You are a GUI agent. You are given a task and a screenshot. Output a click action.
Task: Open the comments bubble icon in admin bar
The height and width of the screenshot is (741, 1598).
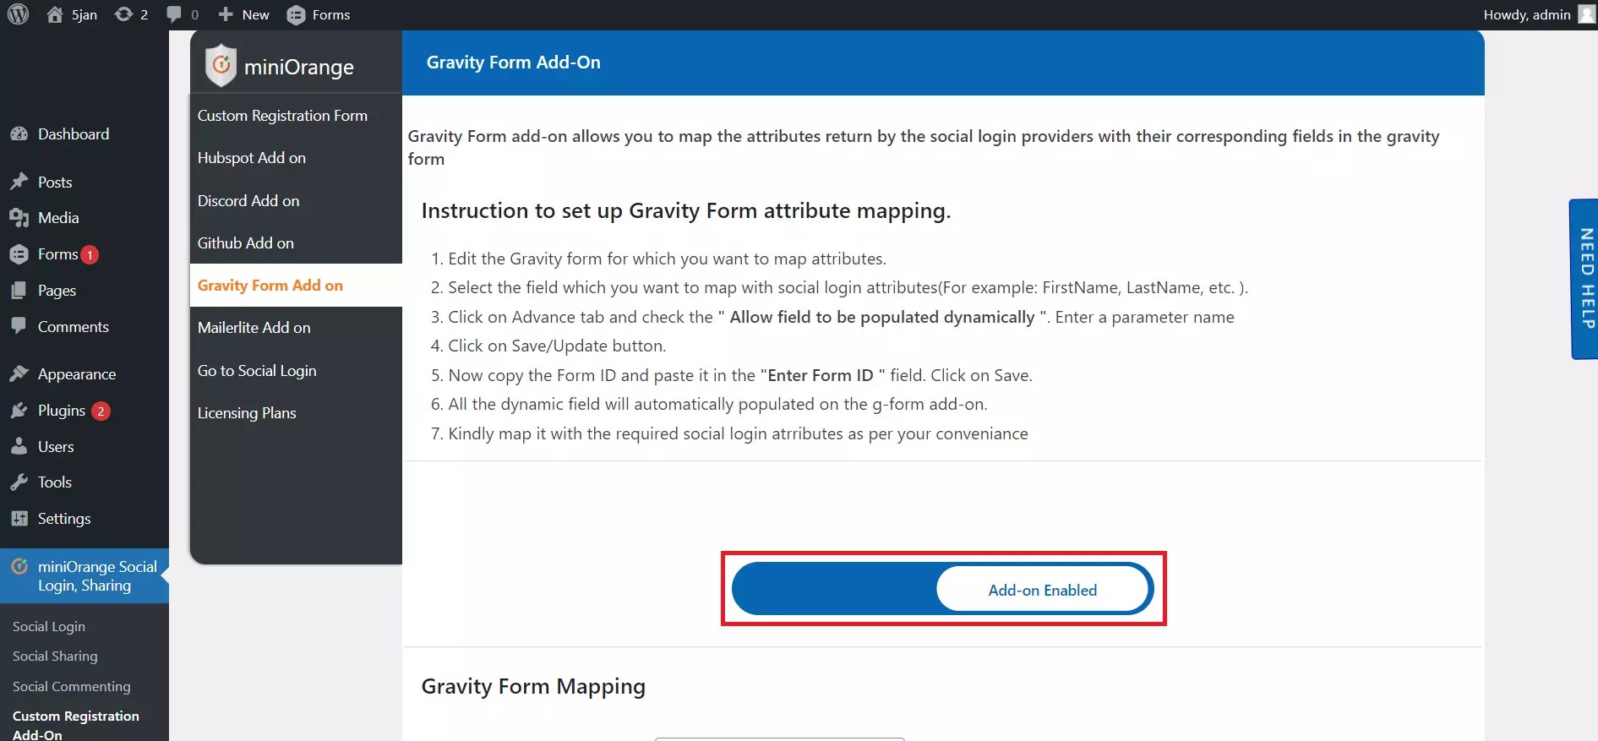(x=174, y=14)
